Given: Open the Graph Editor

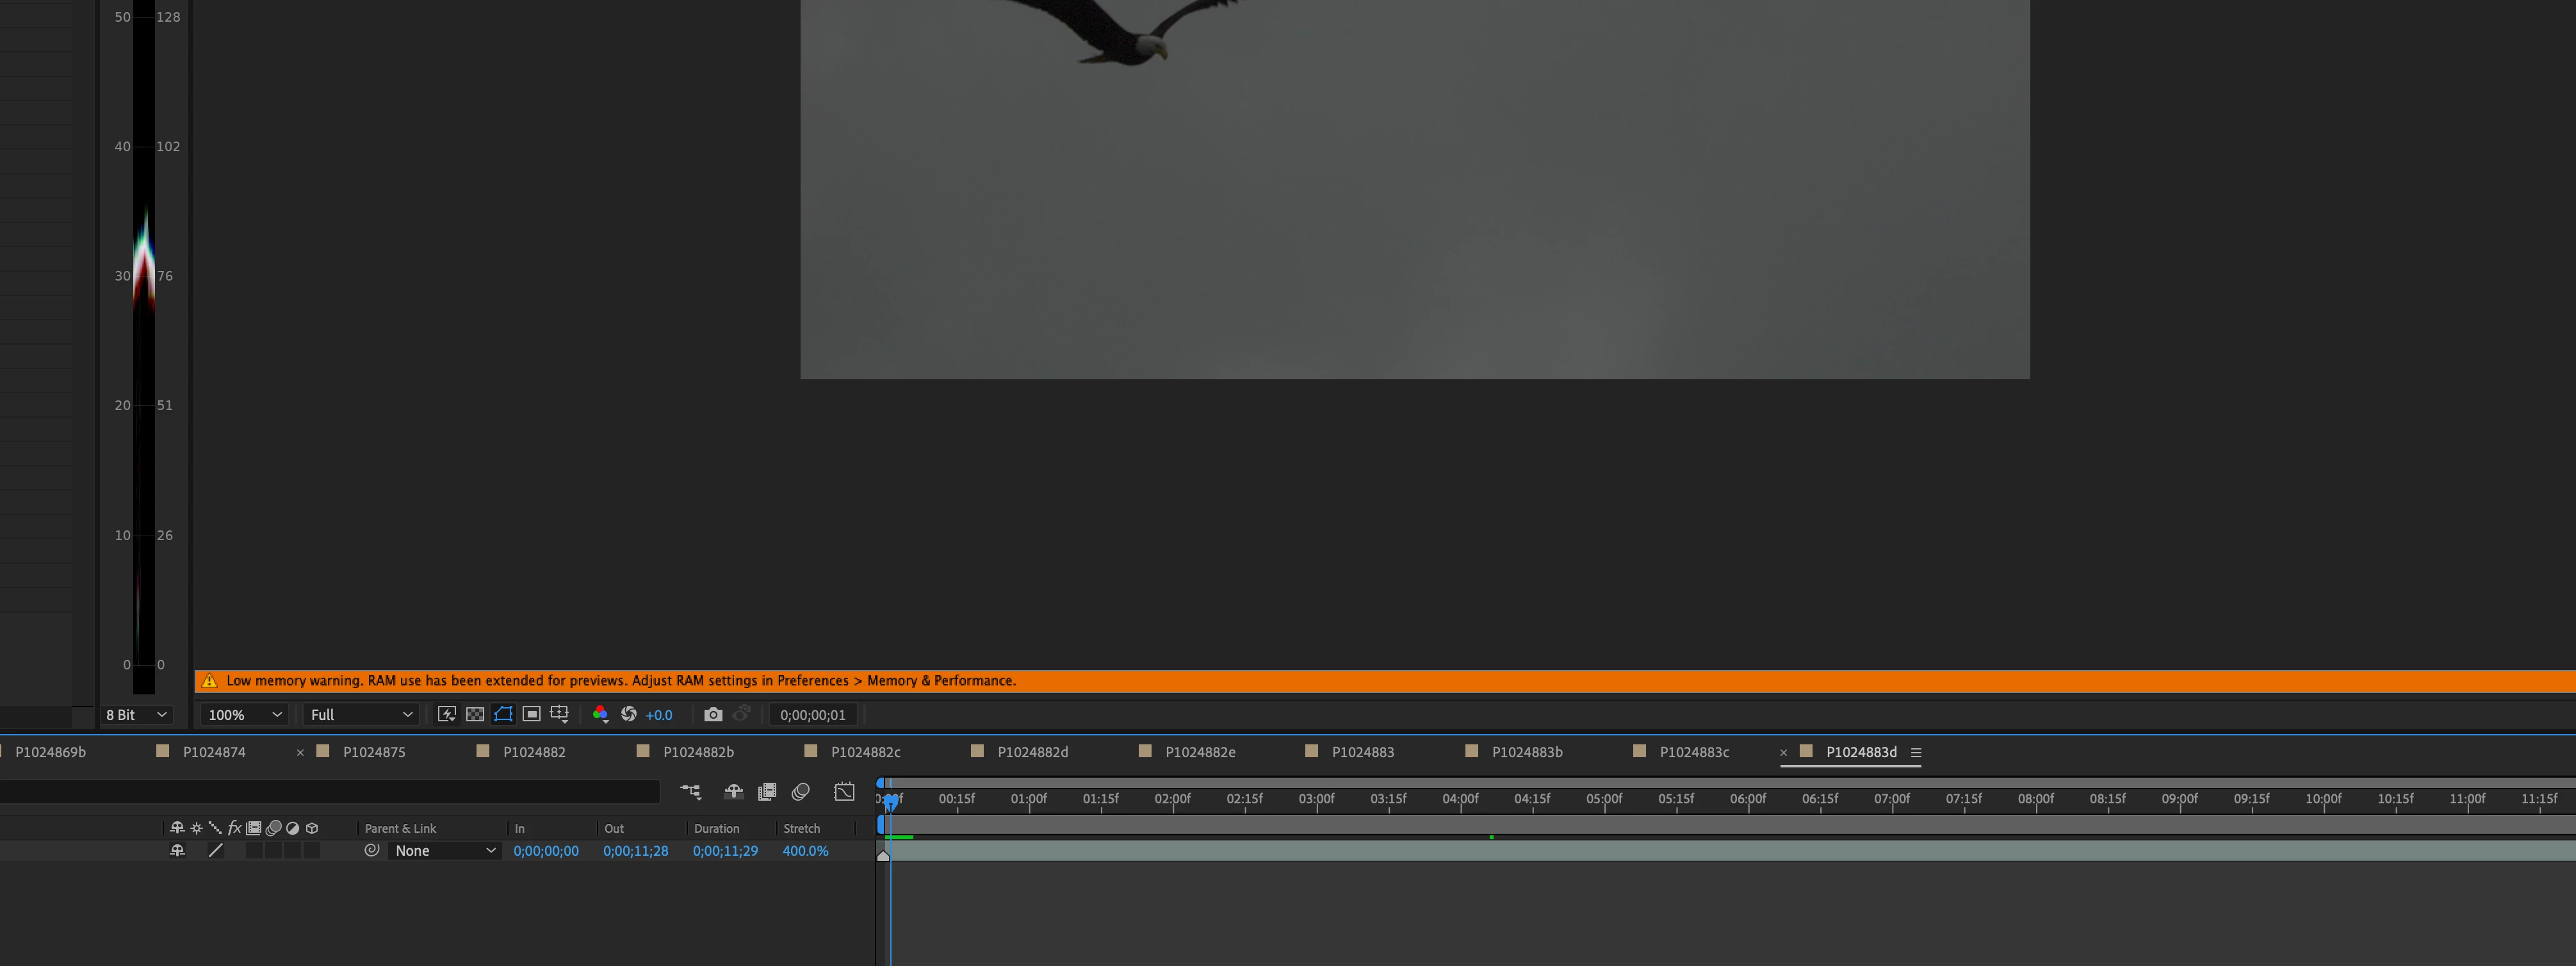Looking at the screenshot, I should tap(844, 792).
